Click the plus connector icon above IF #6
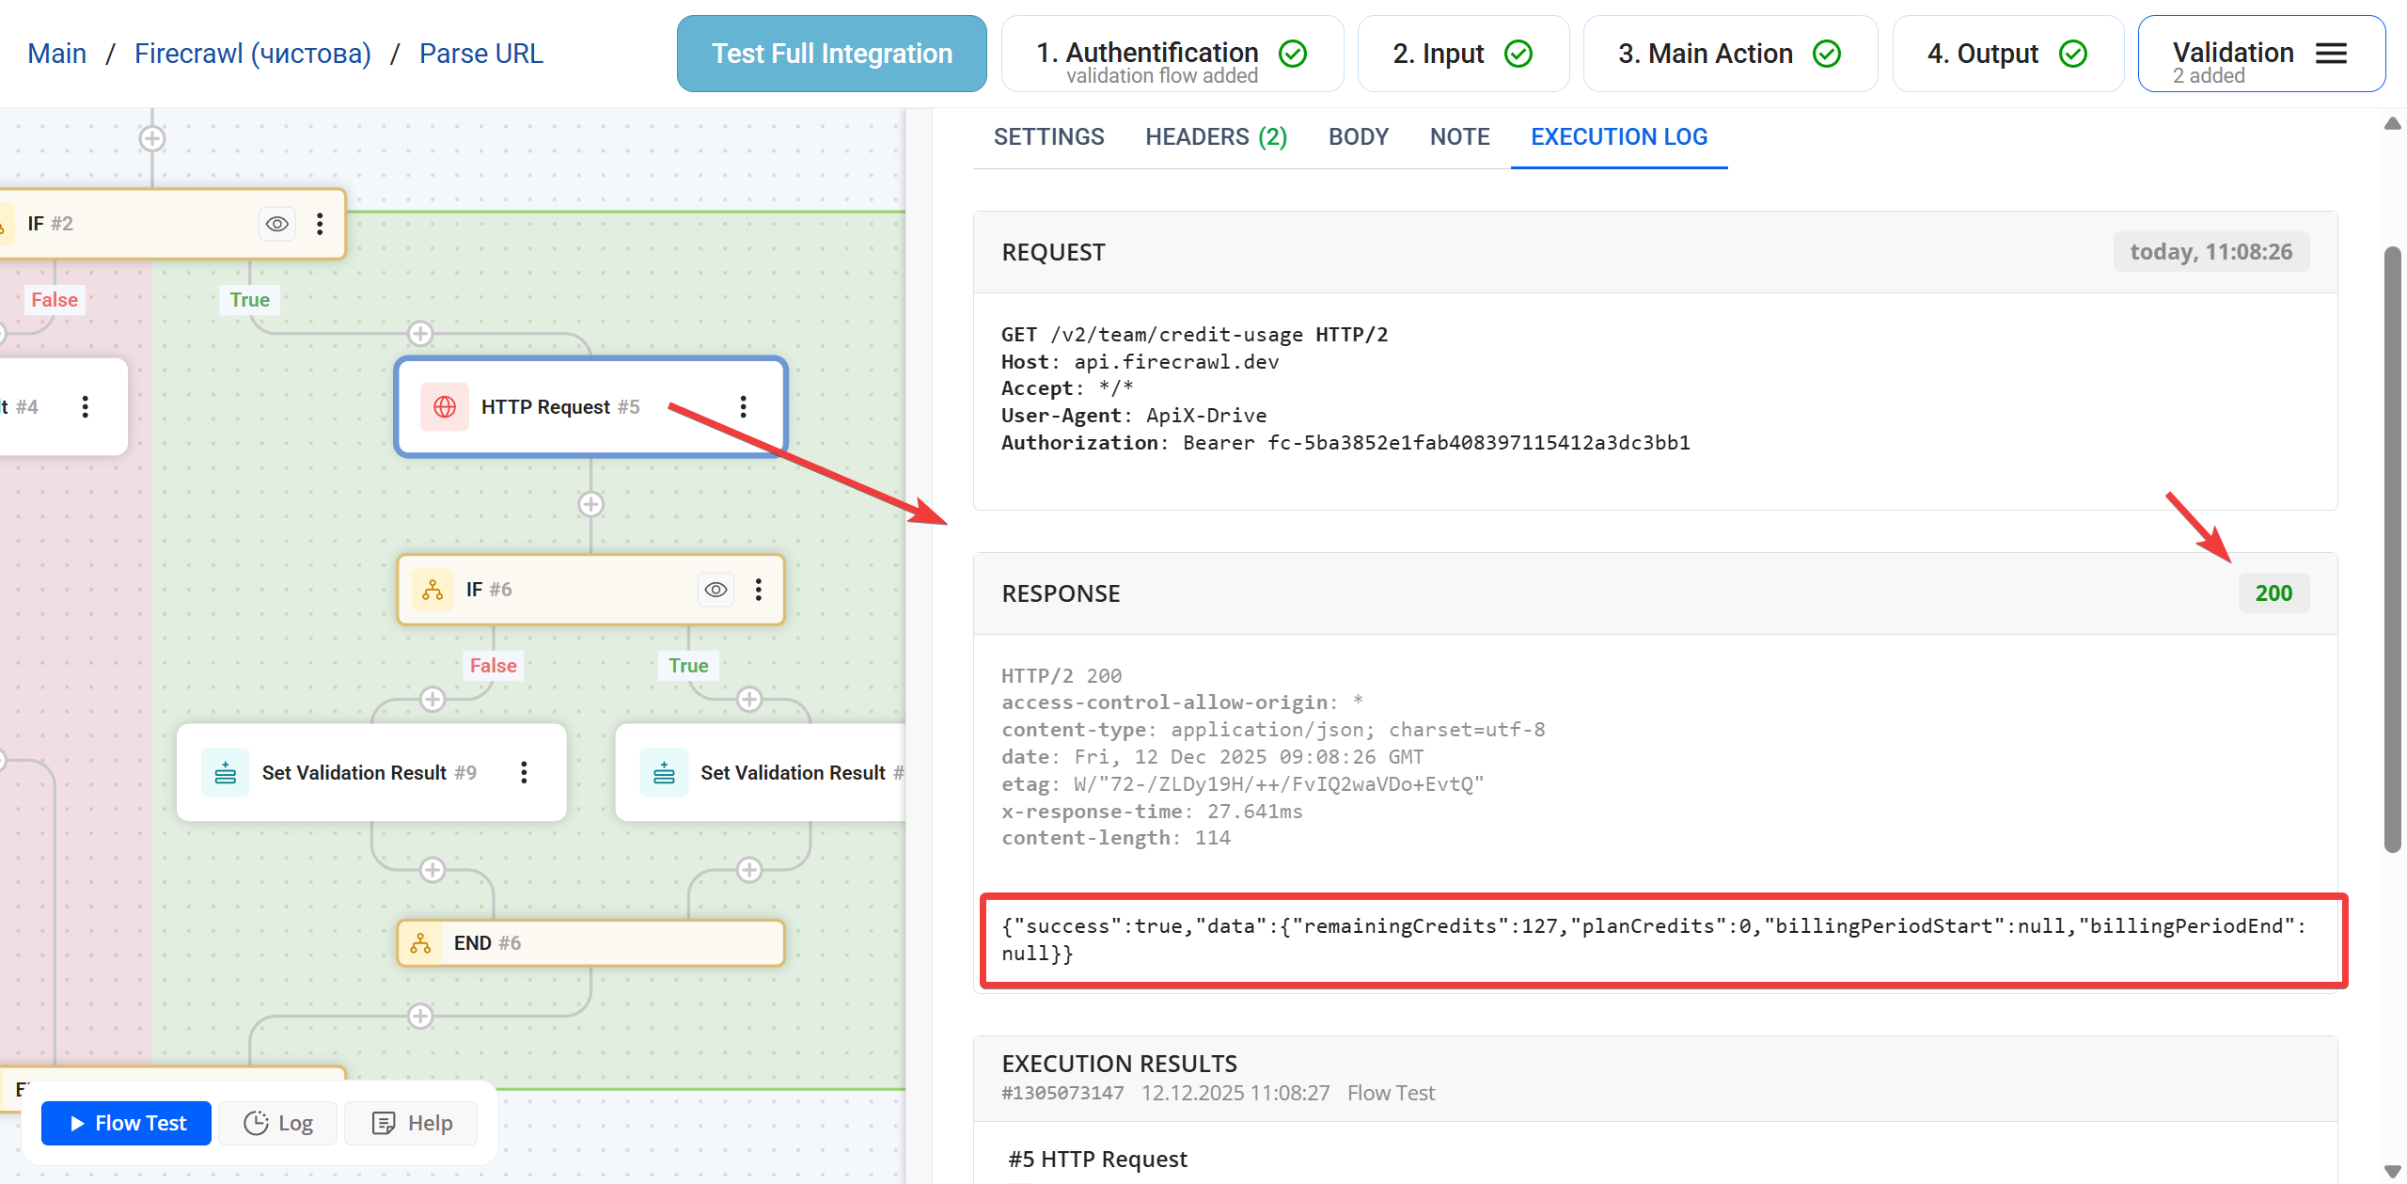Viewport: 2407px width, 1184px height. click(x=590, y=504)
